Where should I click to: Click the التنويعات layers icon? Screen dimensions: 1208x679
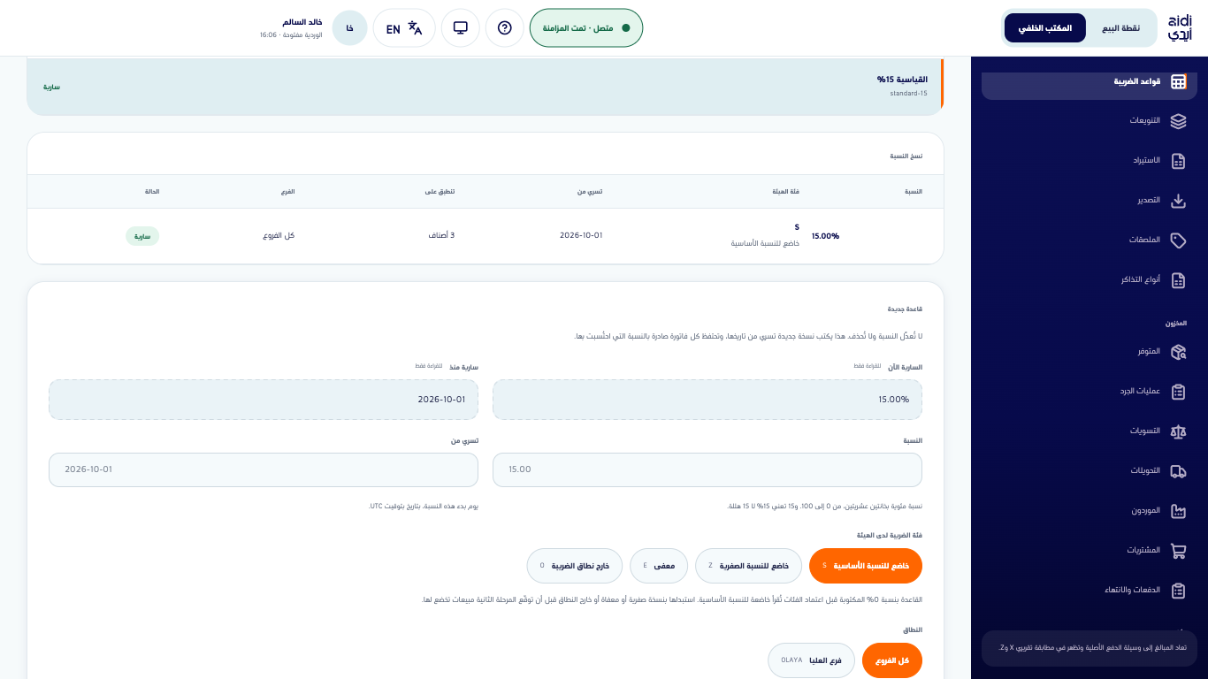tap(1178, 121)
